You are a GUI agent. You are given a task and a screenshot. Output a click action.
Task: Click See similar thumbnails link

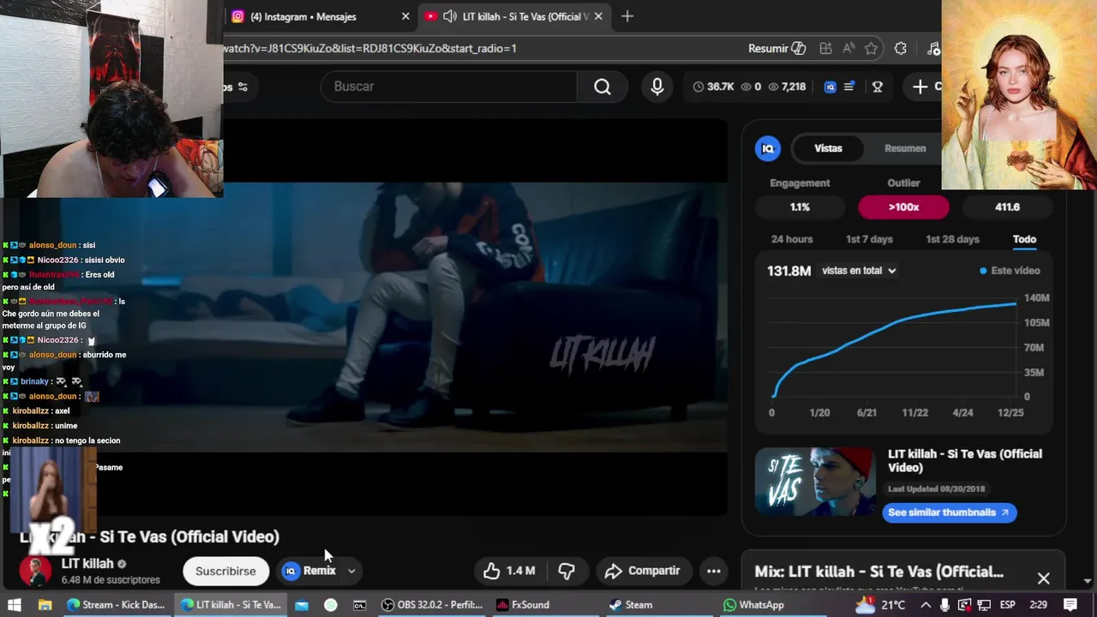949,512
